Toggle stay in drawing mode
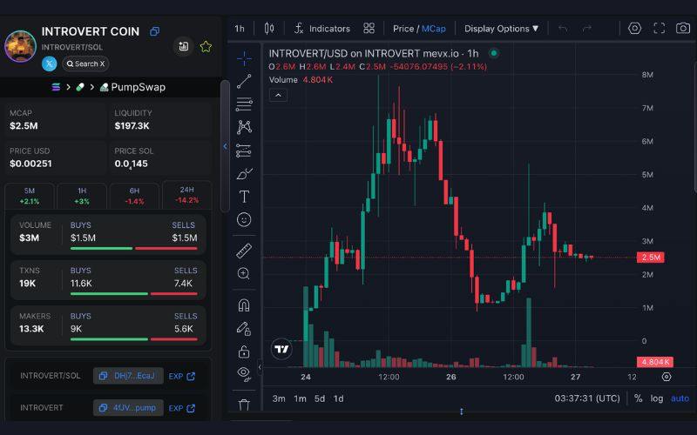 click(x=244, y=329)
